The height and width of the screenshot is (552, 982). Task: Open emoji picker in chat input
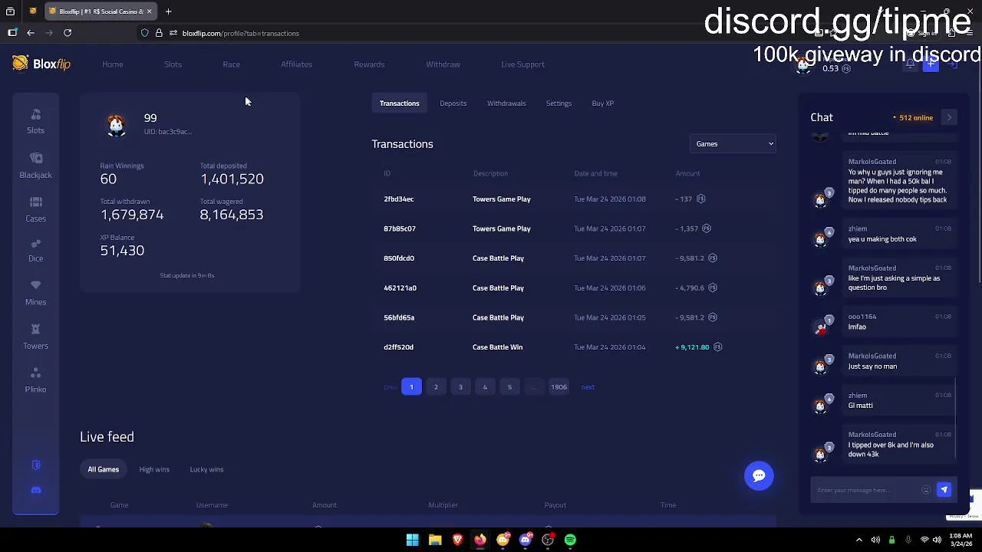click(x=926, y=490)
